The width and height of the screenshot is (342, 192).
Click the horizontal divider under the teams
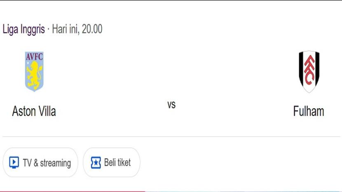[171, 136]
